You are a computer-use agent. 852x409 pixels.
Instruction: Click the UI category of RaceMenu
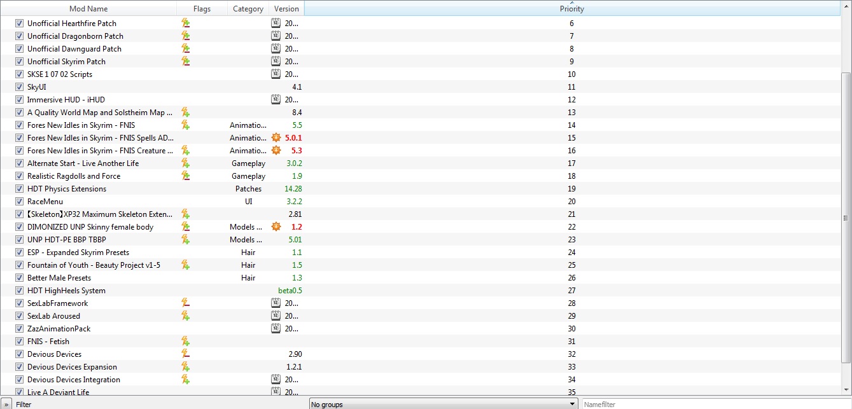pyautogui.click(x=248, y=201)
